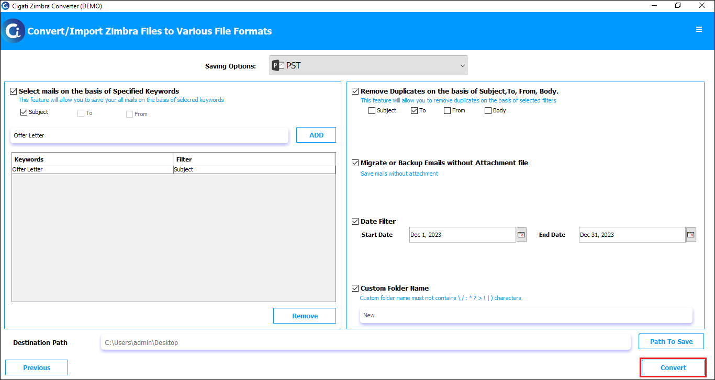Toggle Select mails by Specified Keywords checkbox
Screen dimensions: 715x380
[13, 91]
